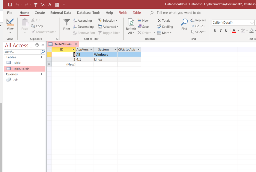Toggle Underline text formatting
Image resolution: width=256 pixels, height=172 pixels.
point(226,31)
